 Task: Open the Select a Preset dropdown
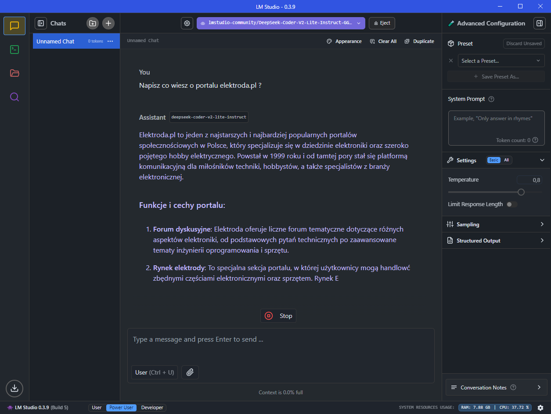click(501, 61)
